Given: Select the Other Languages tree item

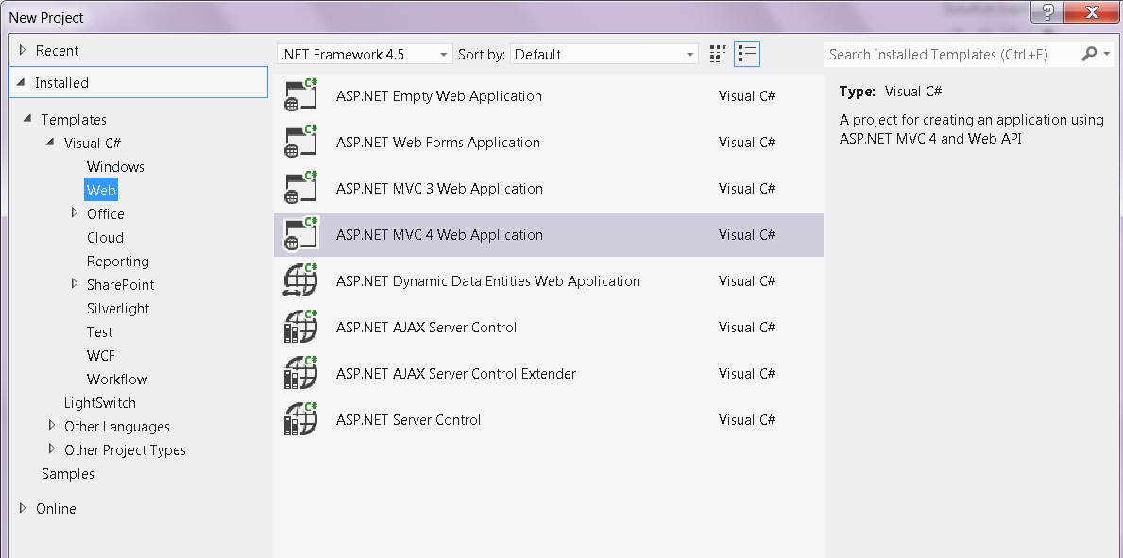Looking at the screenshot, I should click(117, 427).
